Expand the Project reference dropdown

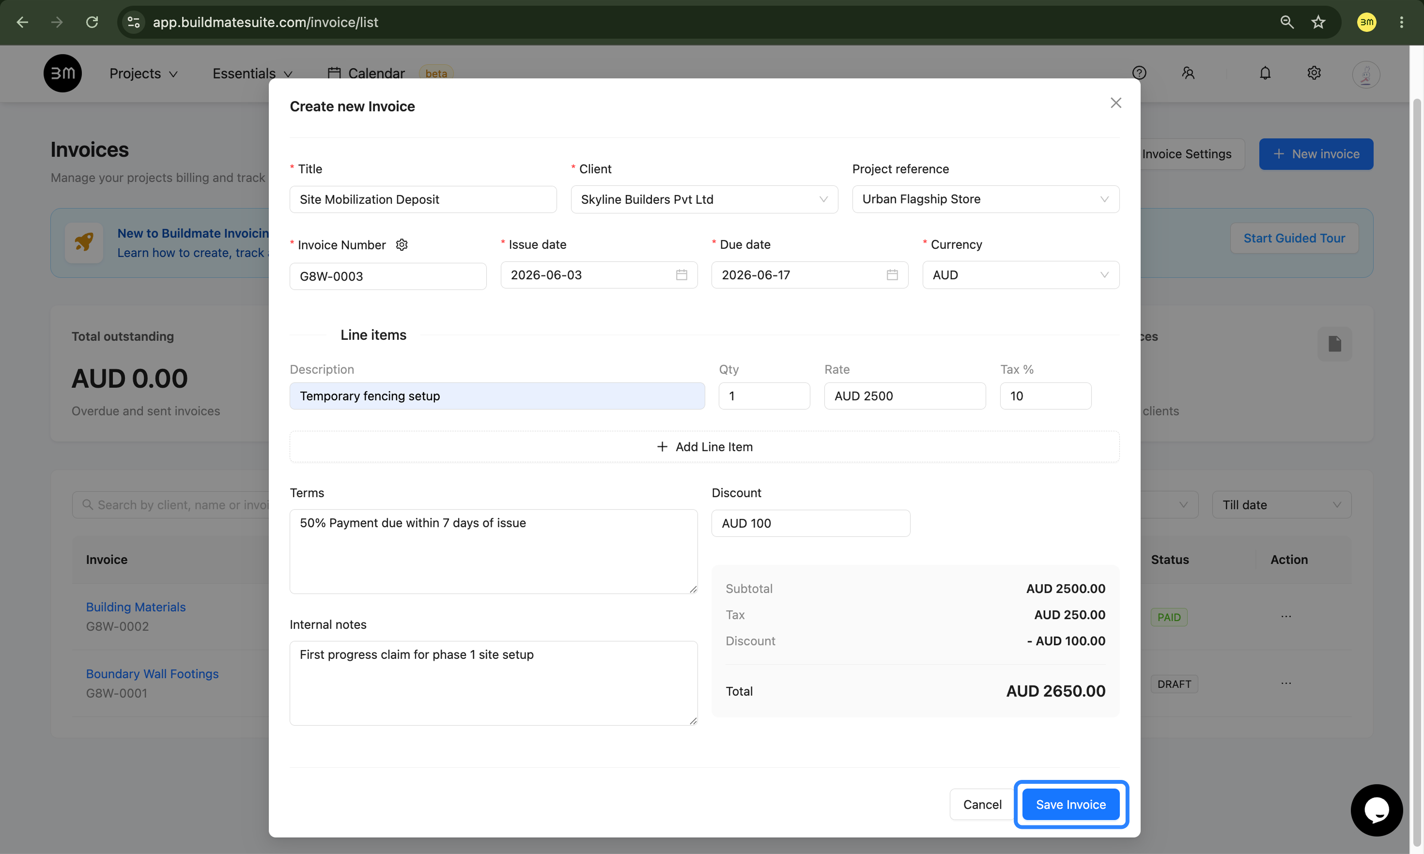click(x=985, y=199)
